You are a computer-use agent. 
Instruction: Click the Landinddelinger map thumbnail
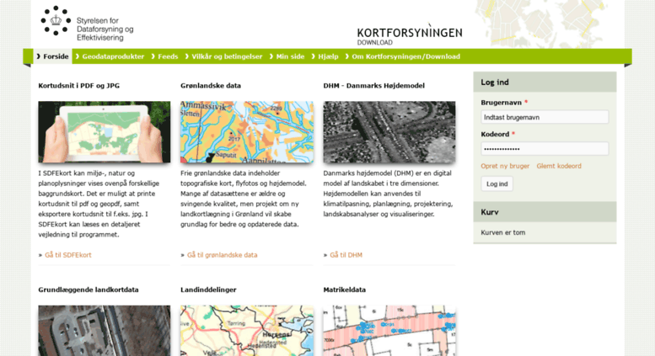(247, 331)
